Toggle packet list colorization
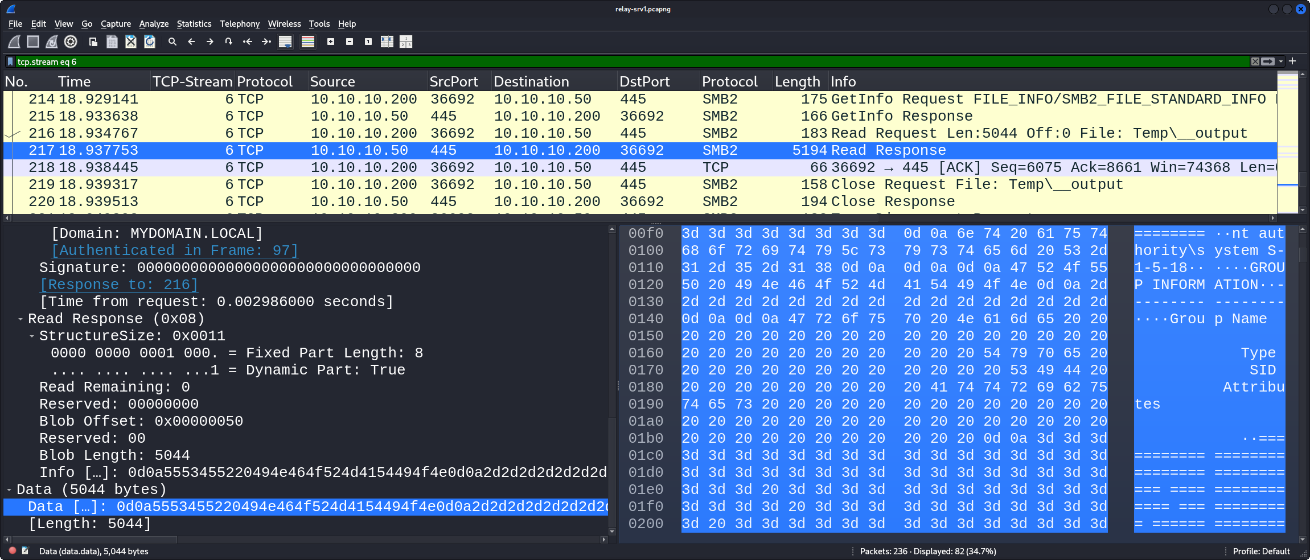Viewport: 1310px width, 560px height. 308,42
